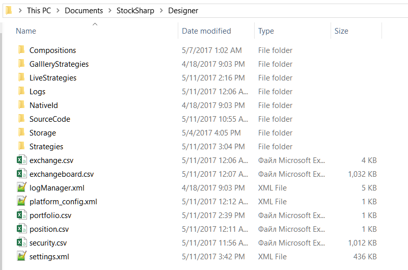
Task: Click the 5/11/2017 3:04 PM date cell
Action: (x=213, y=147)
